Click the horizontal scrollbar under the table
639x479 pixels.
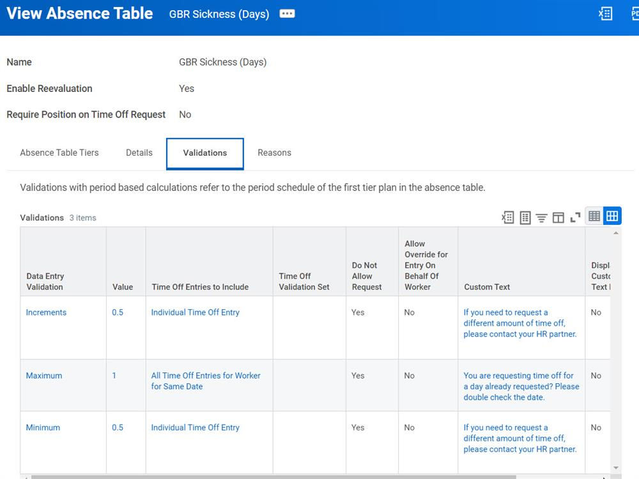point(273,477)
